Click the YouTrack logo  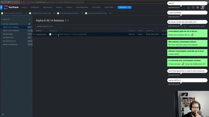[11, 7]
